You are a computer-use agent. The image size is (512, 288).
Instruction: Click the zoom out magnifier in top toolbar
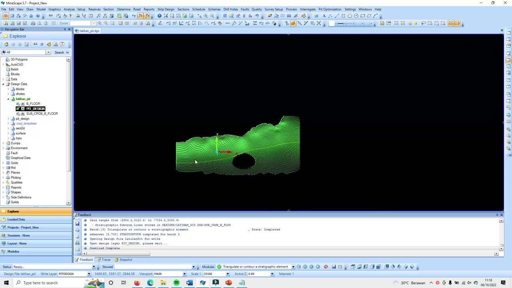(x=212, y=16)
